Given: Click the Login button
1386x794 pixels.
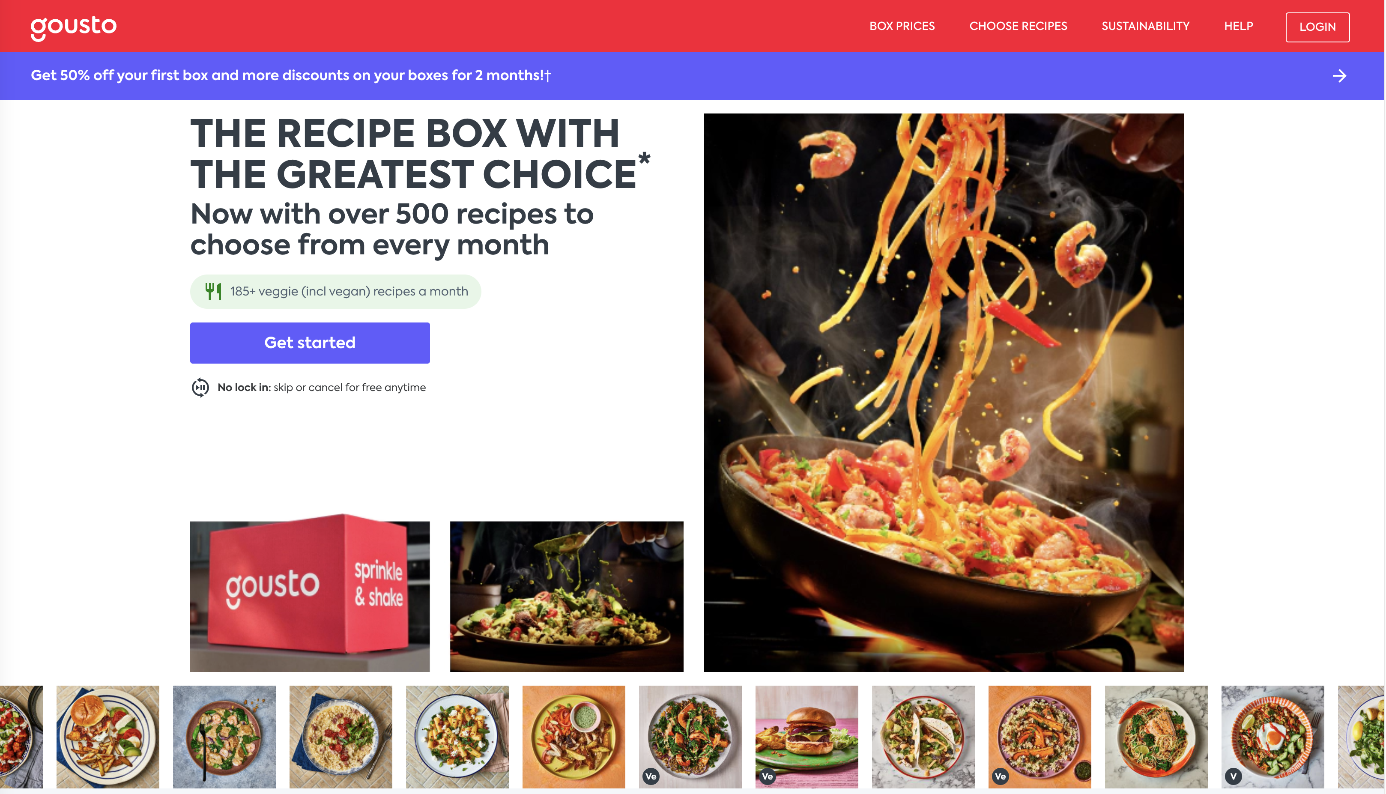Looking at the screenshot, I should (x=1317, y=27).
